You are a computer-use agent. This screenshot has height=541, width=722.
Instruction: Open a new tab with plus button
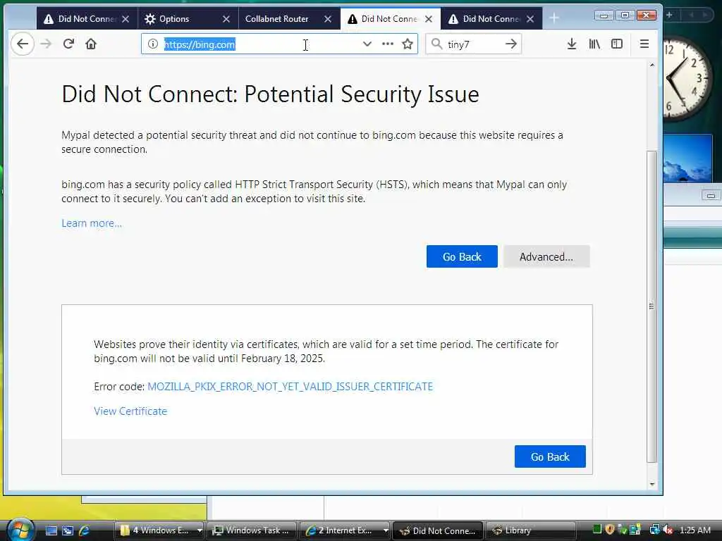[x=554, y=19]
